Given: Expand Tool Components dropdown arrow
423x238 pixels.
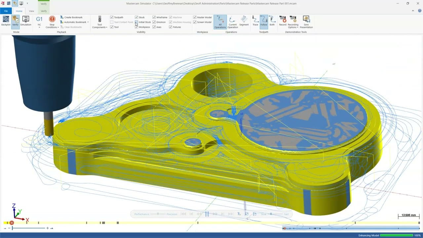Looking at the screenshot, I should tap(106, 27).
